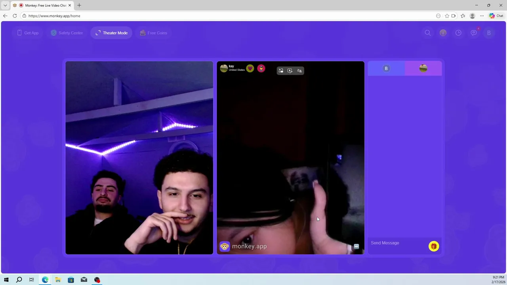Add this page to favorites
Screen dimensions: 507x285
[447, 16]
